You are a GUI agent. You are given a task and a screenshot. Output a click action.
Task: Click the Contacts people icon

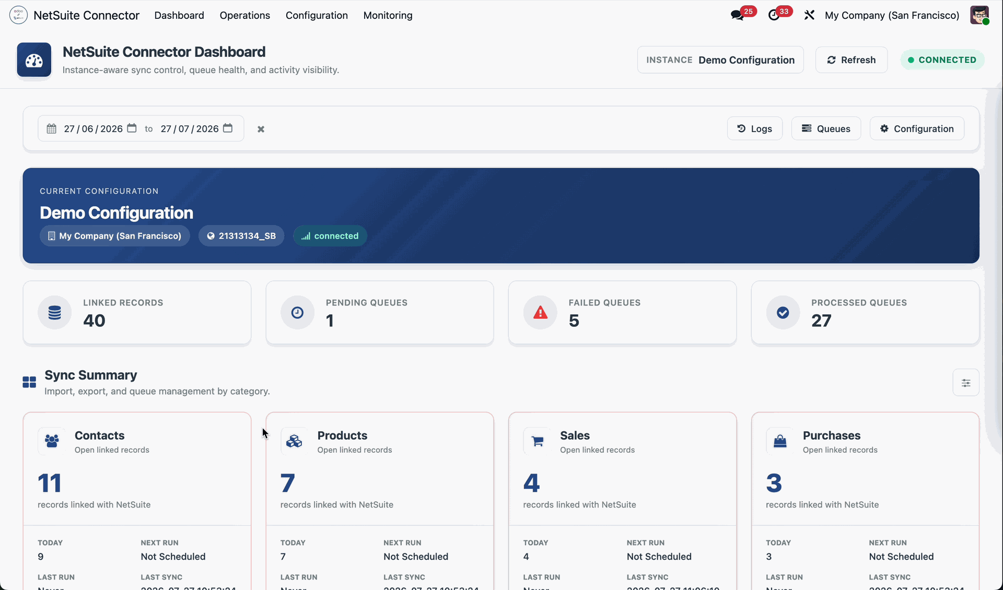point(52,441)
